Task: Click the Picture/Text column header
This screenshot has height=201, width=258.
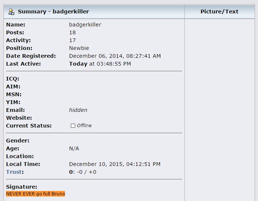Action: click(219, 12)
